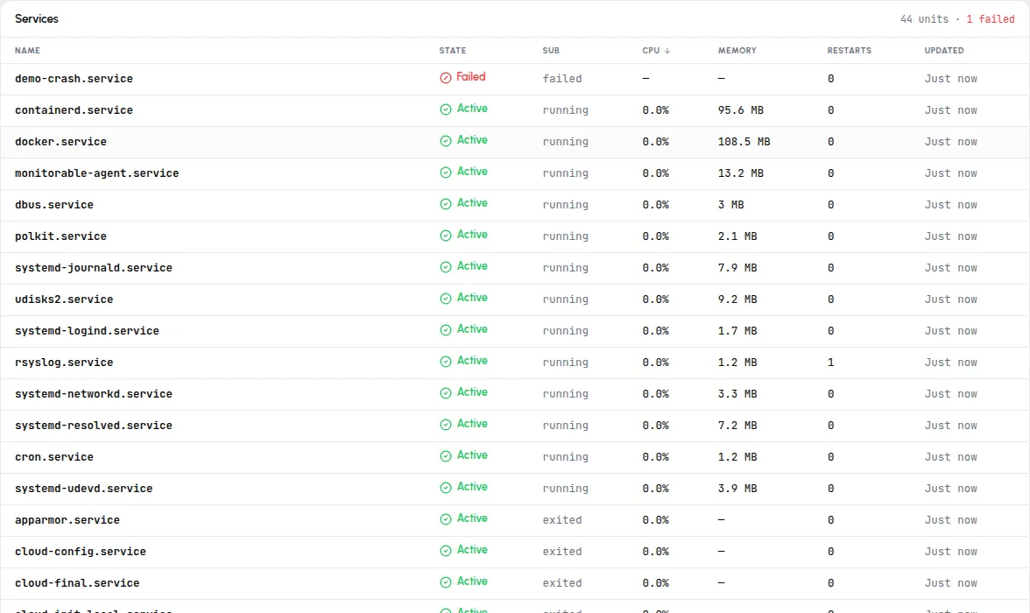Select the cron.service name
This screenshot has width=1030, height=613.
54,457
